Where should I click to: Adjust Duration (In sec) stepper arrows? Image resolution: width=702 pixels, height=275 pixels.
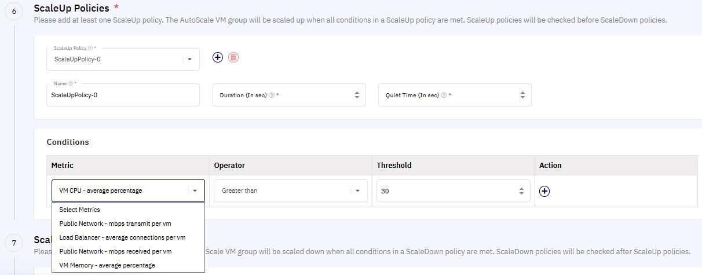coord(357,96)
